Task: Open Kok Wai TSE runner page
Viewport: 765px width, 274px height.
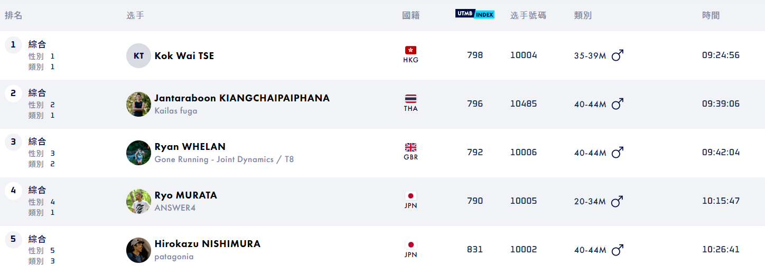Action: [x=184, y=56]
